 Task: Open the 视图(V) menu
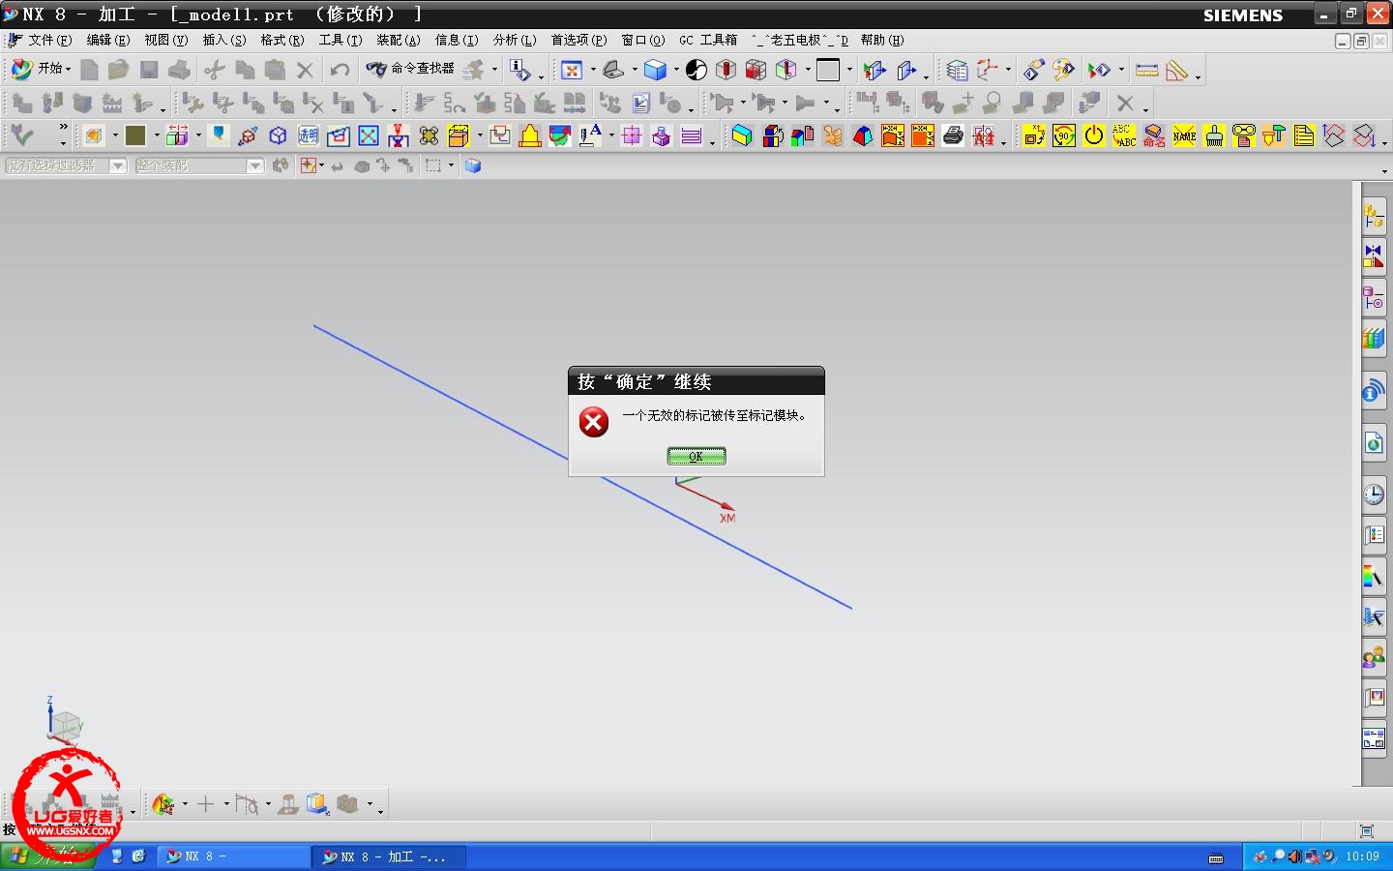click(165, 40)
